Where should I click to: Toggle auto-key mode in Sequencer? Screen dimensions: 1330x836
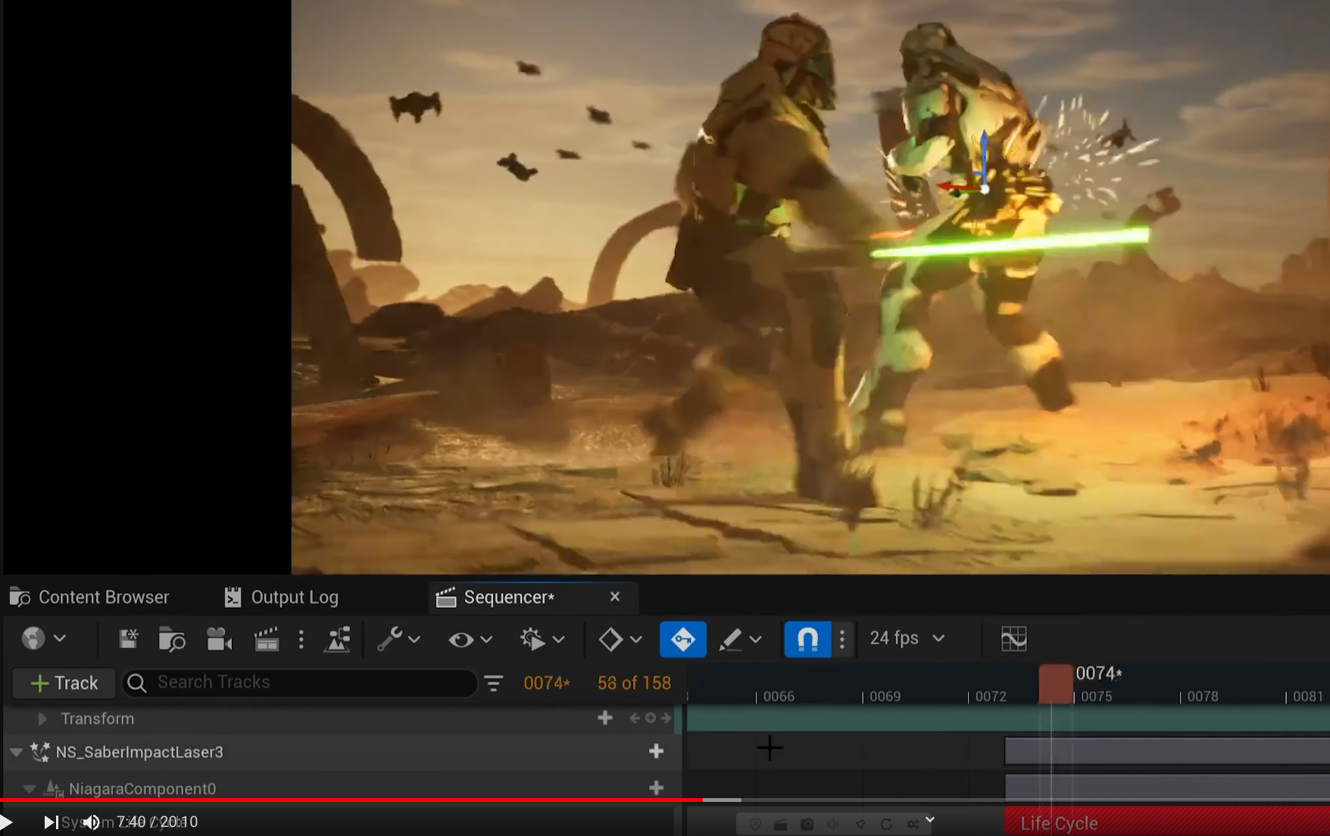click(682, 639)
